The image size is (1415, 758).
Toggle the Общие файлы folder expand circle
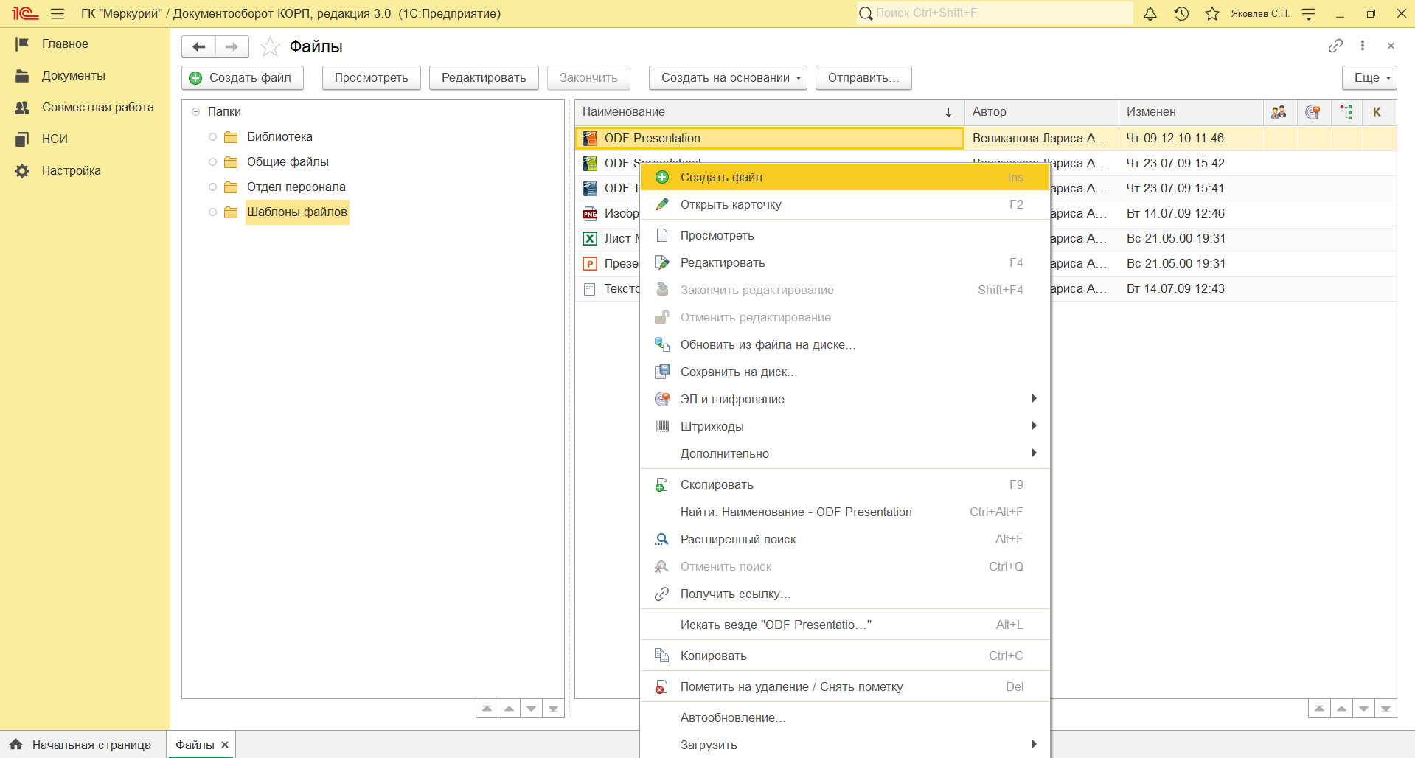tap(212, 162)
